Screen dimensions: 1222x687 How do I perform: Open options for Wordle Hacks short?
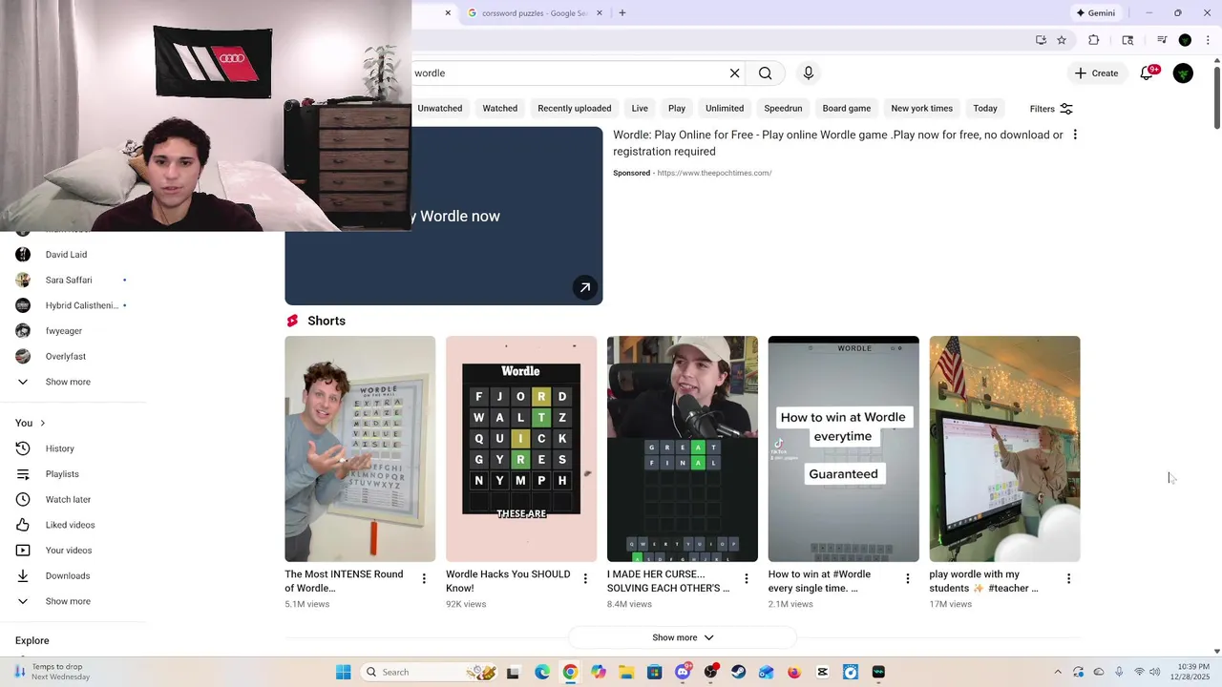(x=585, y=579)
